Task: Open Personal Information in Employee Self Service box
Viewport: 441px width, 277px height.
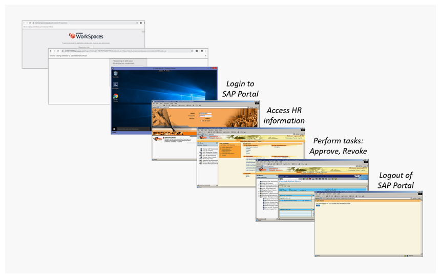Action: coord(228,153)
